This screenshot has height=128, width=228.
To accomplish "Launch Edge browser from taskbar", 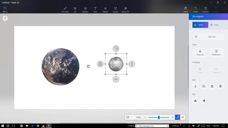I will click(x=32, y=126).
